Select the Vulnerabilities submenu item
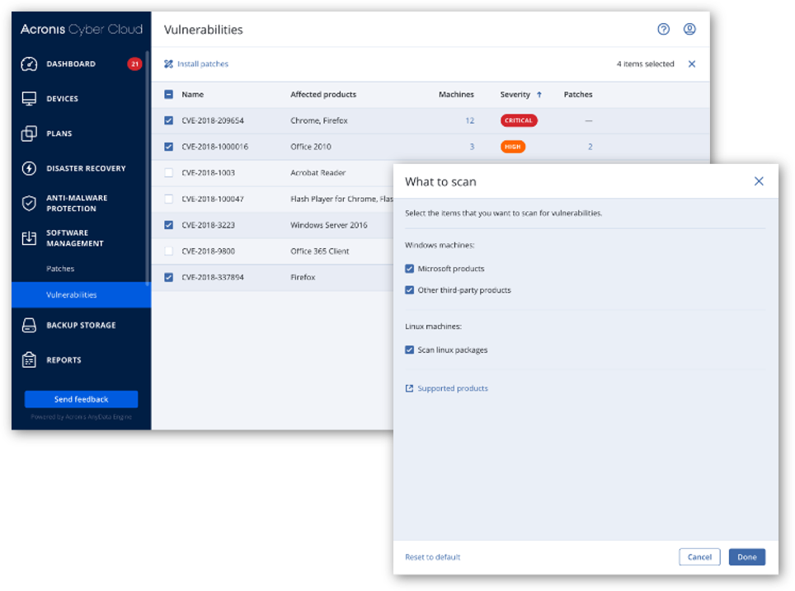This screenshot has width=795, height=591. [x=81, y=294]
